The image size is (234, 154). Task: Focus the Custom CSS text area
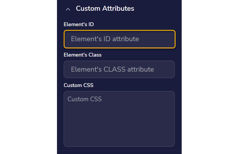click(119, 119)
